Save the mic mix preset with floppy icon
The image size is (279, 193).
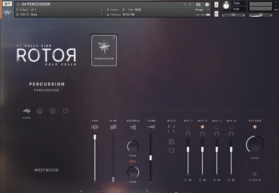[x=171, y=142]
